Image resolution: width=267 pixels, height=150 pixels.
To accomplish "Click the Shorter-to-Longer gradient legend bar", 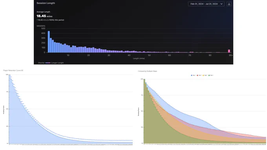I will [x=48, y=63].
